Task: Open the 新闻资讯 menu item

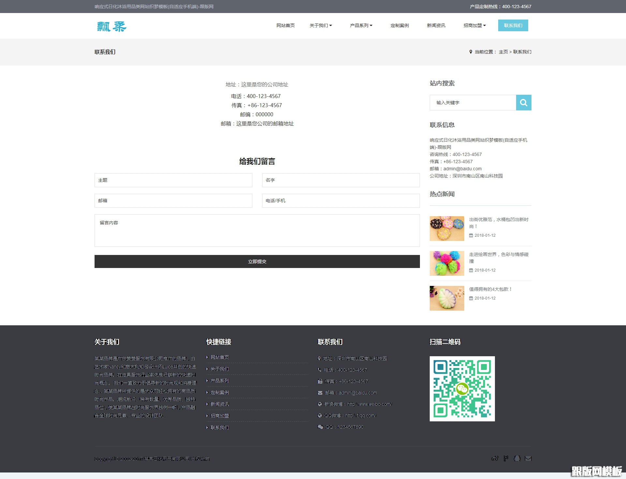Action: point(436,25)
